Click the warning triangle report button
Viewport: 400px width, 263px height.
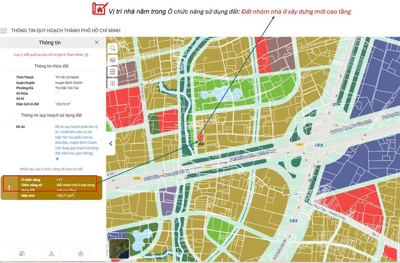[51, 253]
